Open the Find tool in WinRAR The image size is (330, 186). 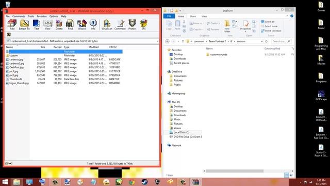[70, 25]
